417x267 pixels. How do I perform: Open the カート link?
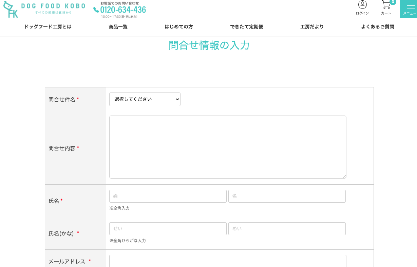(x=386, y=13)
